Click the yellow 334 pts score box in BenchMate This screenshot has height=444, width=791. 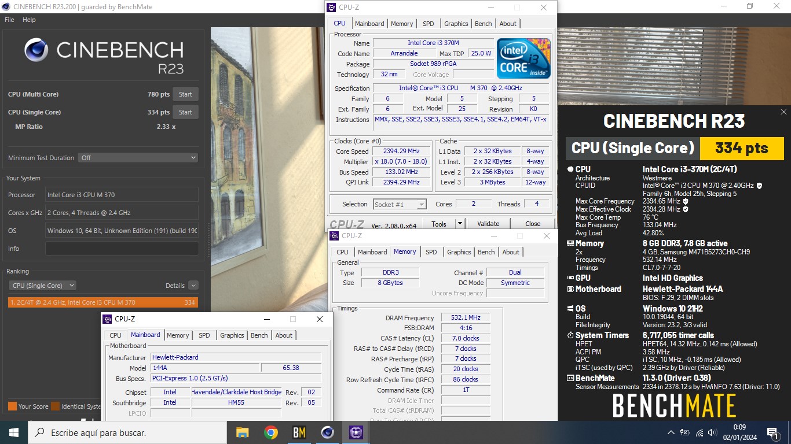(741, 148)
